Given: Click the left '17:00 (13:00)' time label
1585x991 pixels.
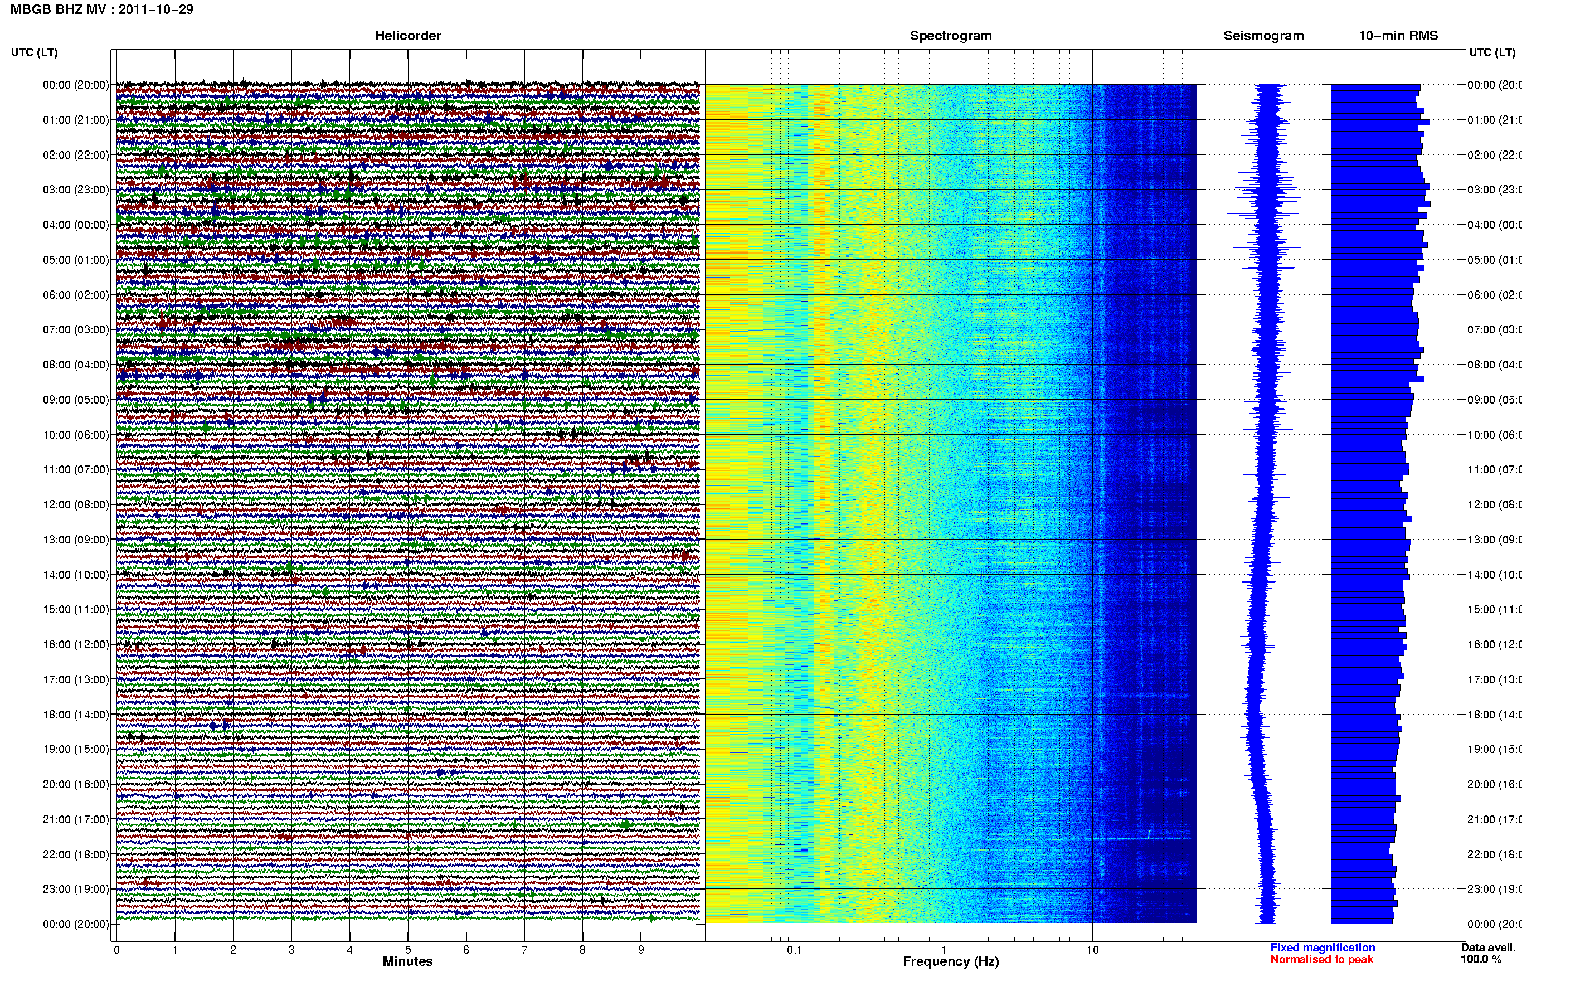Looking at the screenshot, I should point(76,679).
